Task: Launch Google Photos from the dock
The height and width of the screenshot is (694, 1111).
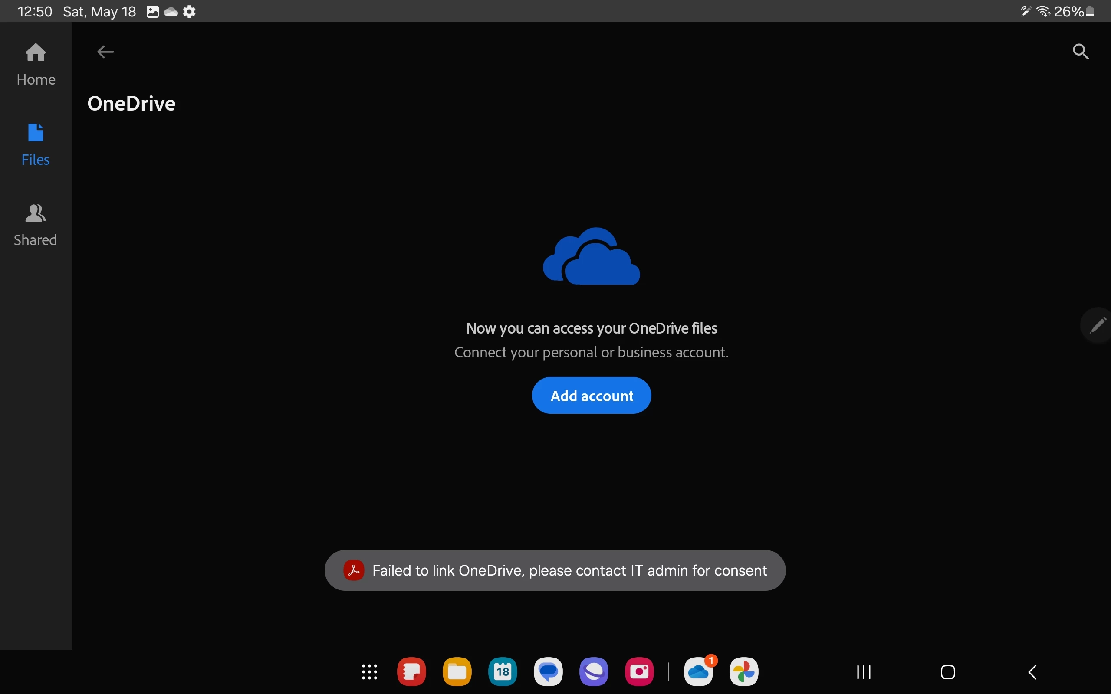Action: tap(744, 672)
